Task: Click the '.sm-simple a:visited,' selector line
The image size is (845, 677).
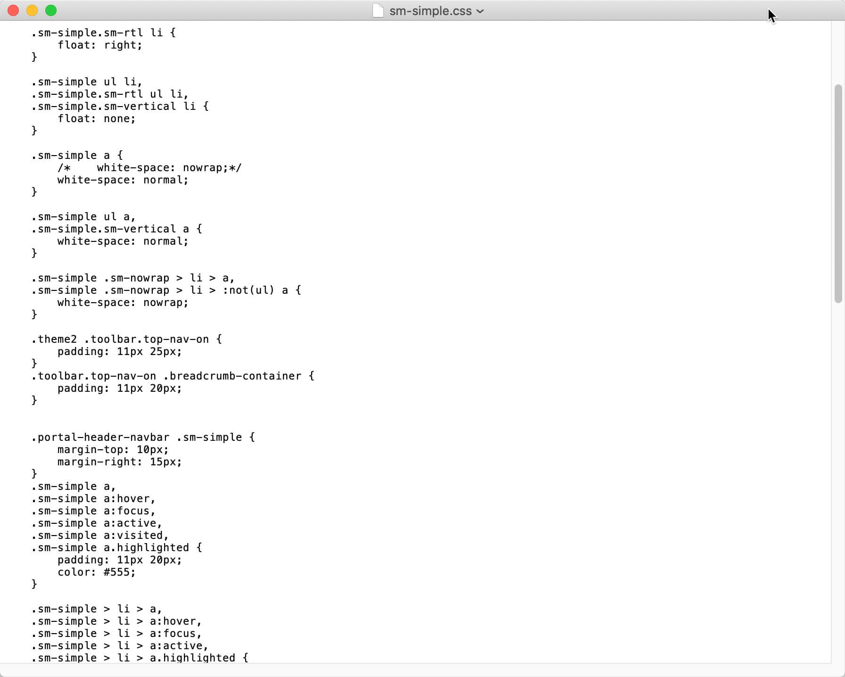Action: click(x=99, y=535)
